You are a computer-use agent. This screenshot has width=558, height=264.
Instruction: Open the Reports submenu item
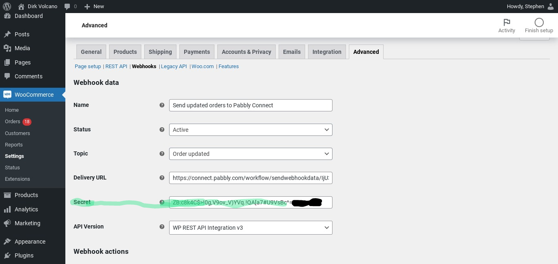[14, 145]
